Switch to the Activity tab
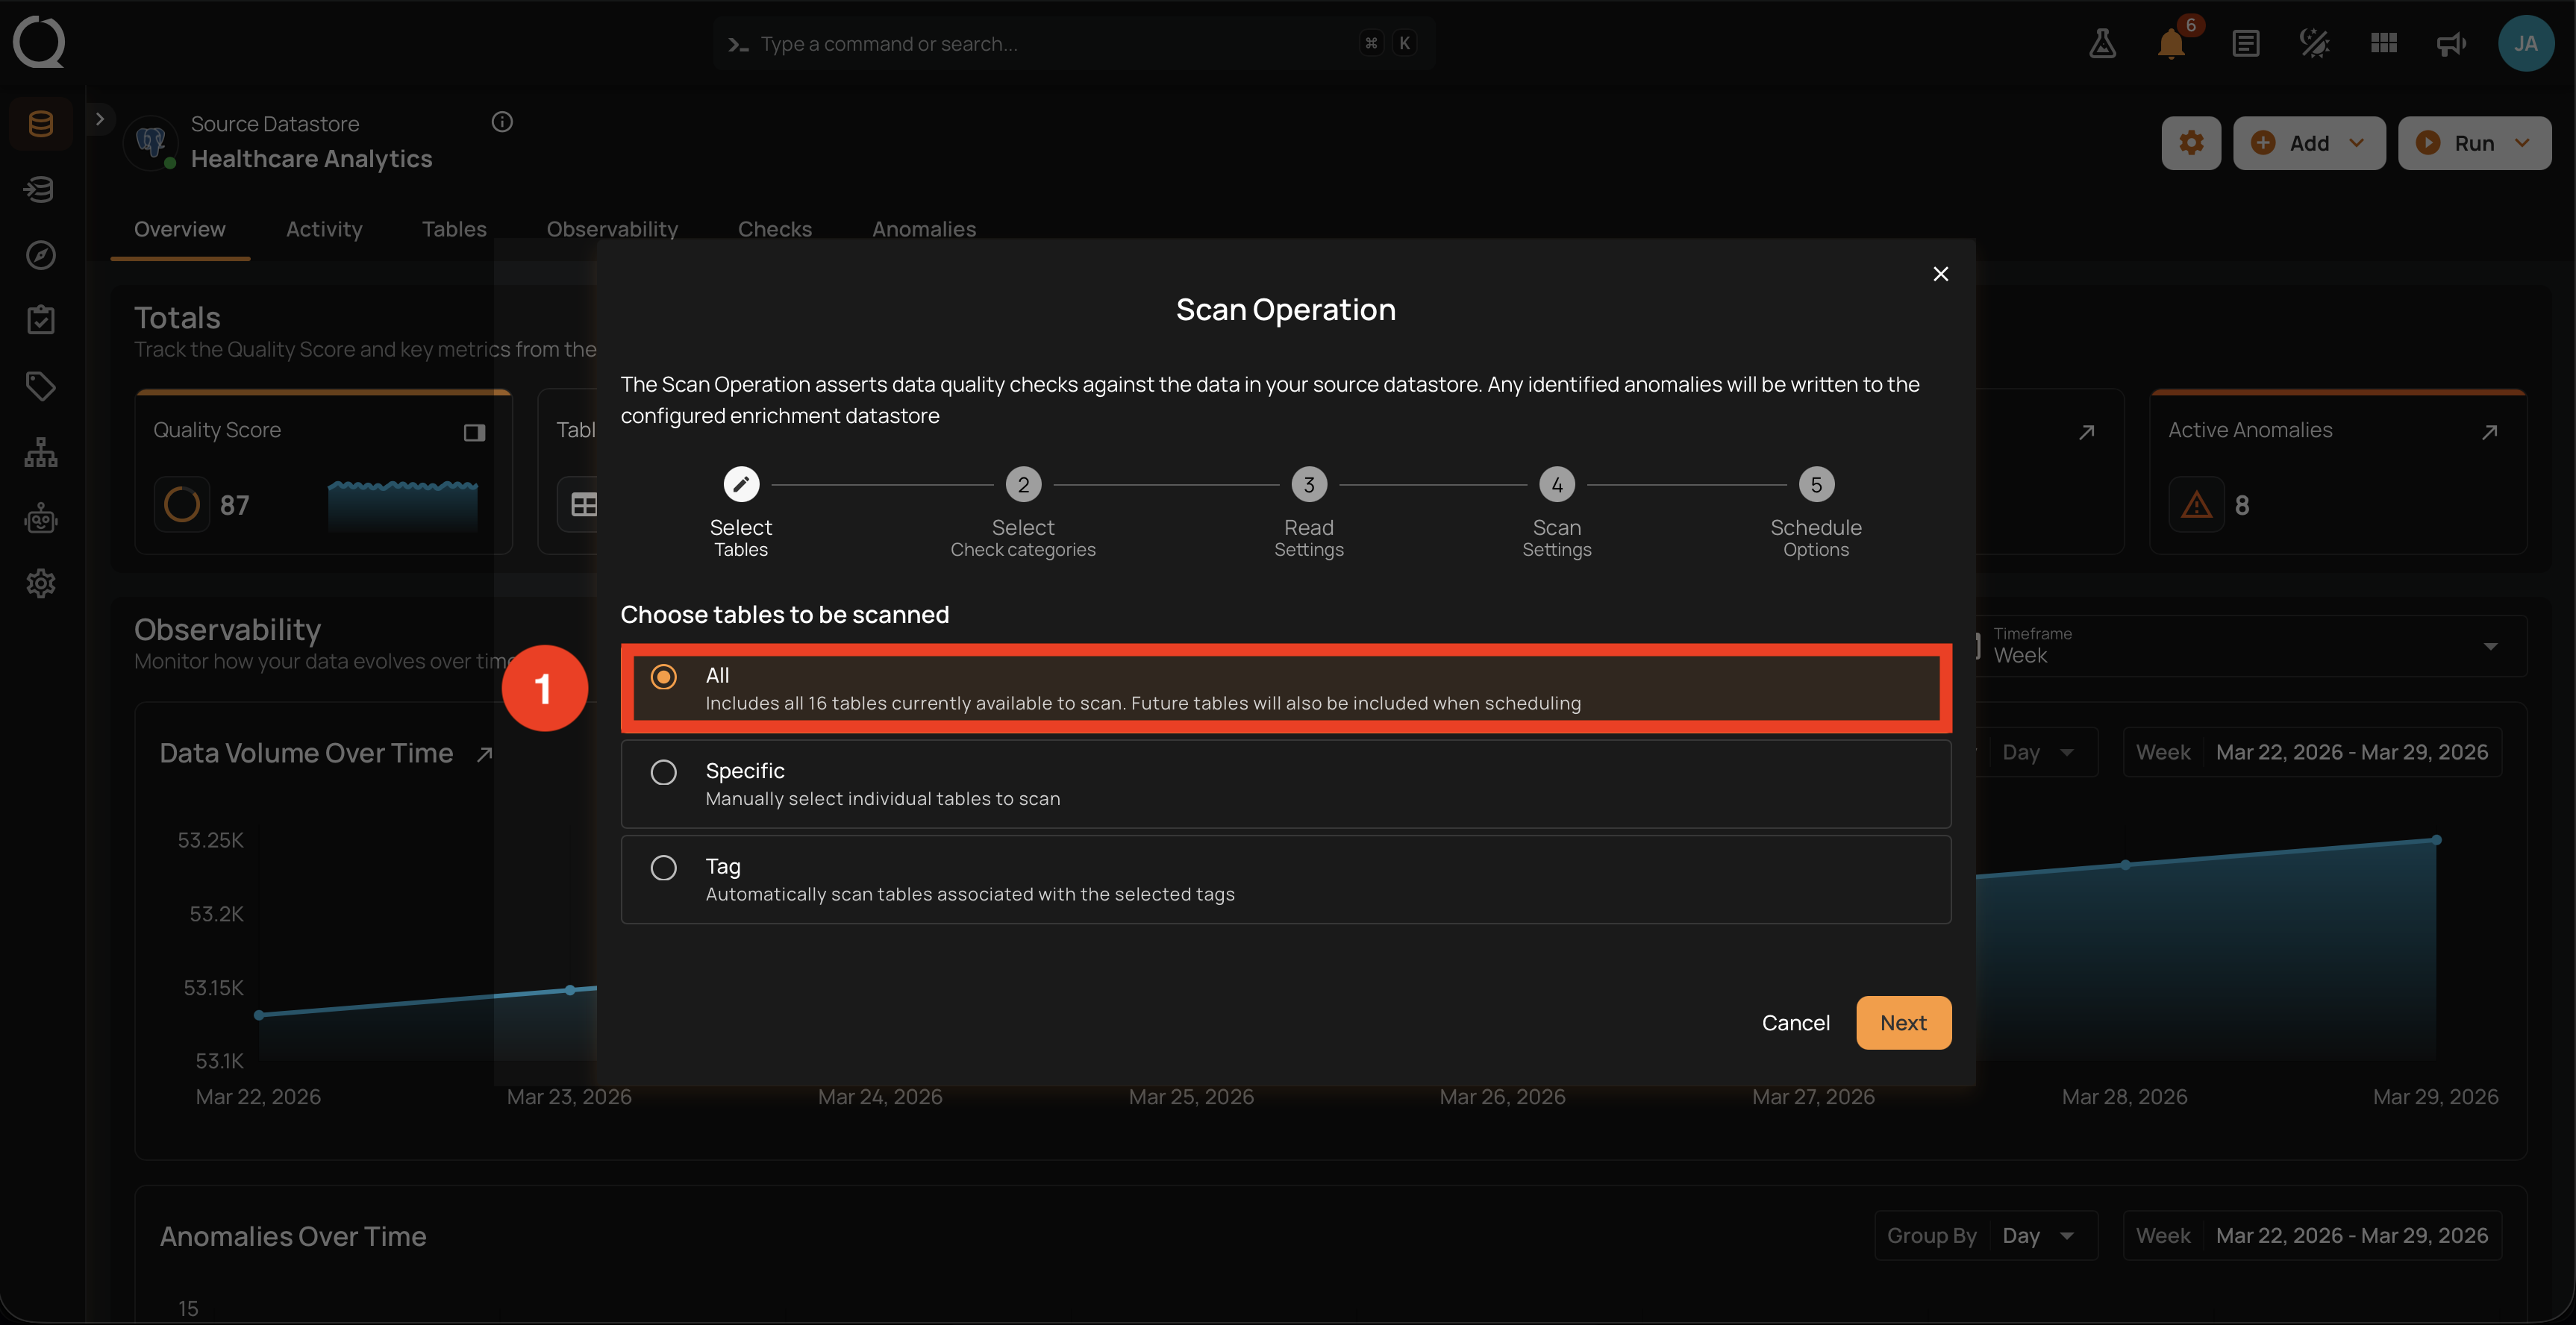 click(324, 229)
